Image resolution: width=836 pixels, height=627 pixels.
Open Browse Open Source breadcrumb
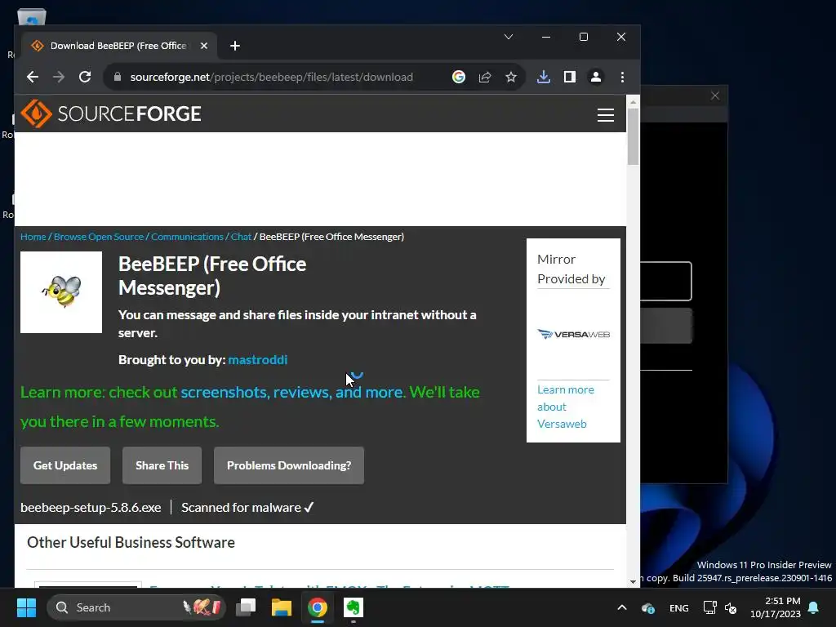tap(99, 236)
